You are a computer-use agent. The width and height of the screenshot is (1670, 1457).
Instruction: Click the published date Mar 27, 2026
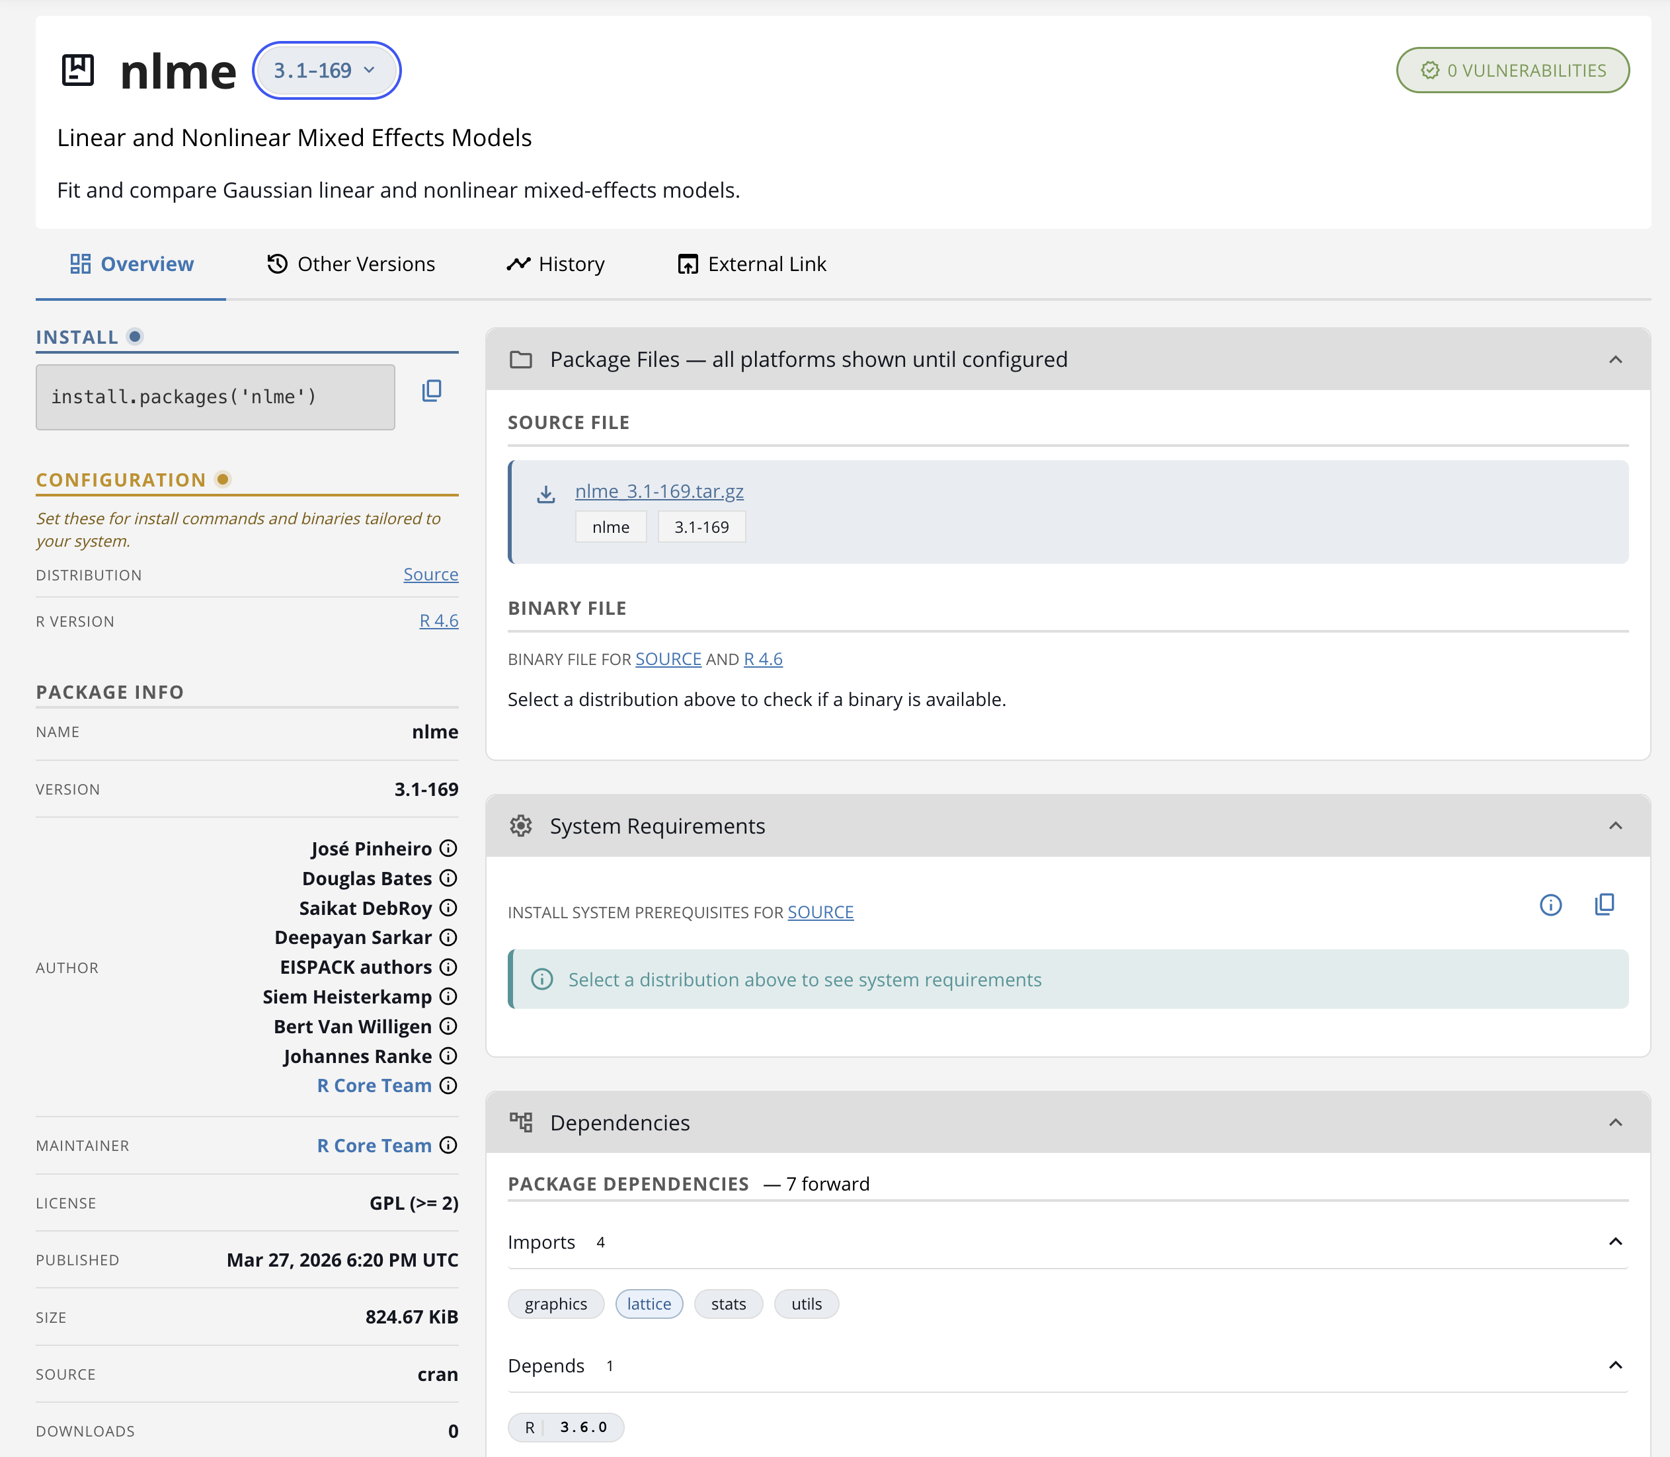[342, 1260]
